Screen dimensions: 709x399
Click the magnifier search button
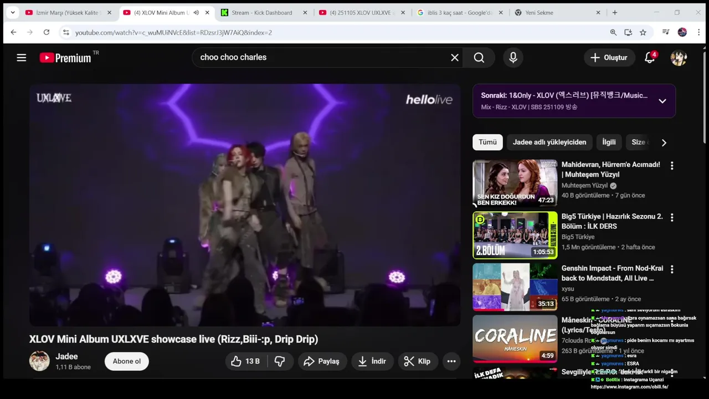click(479, 58)
